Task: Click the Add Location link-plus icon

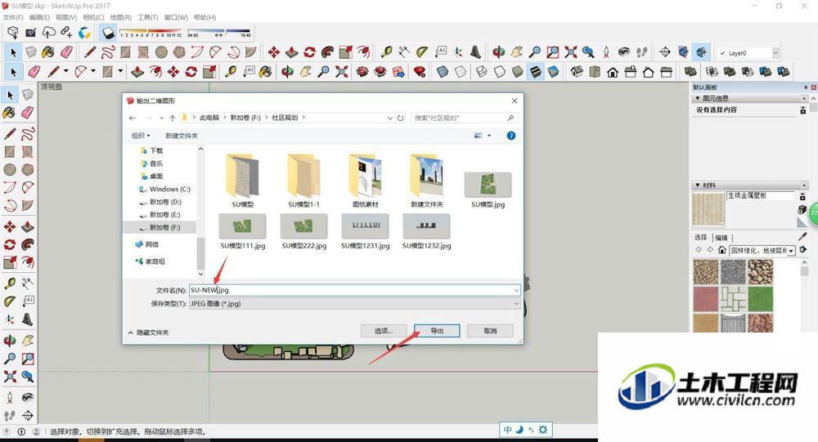Action: [x=66, y=33]
